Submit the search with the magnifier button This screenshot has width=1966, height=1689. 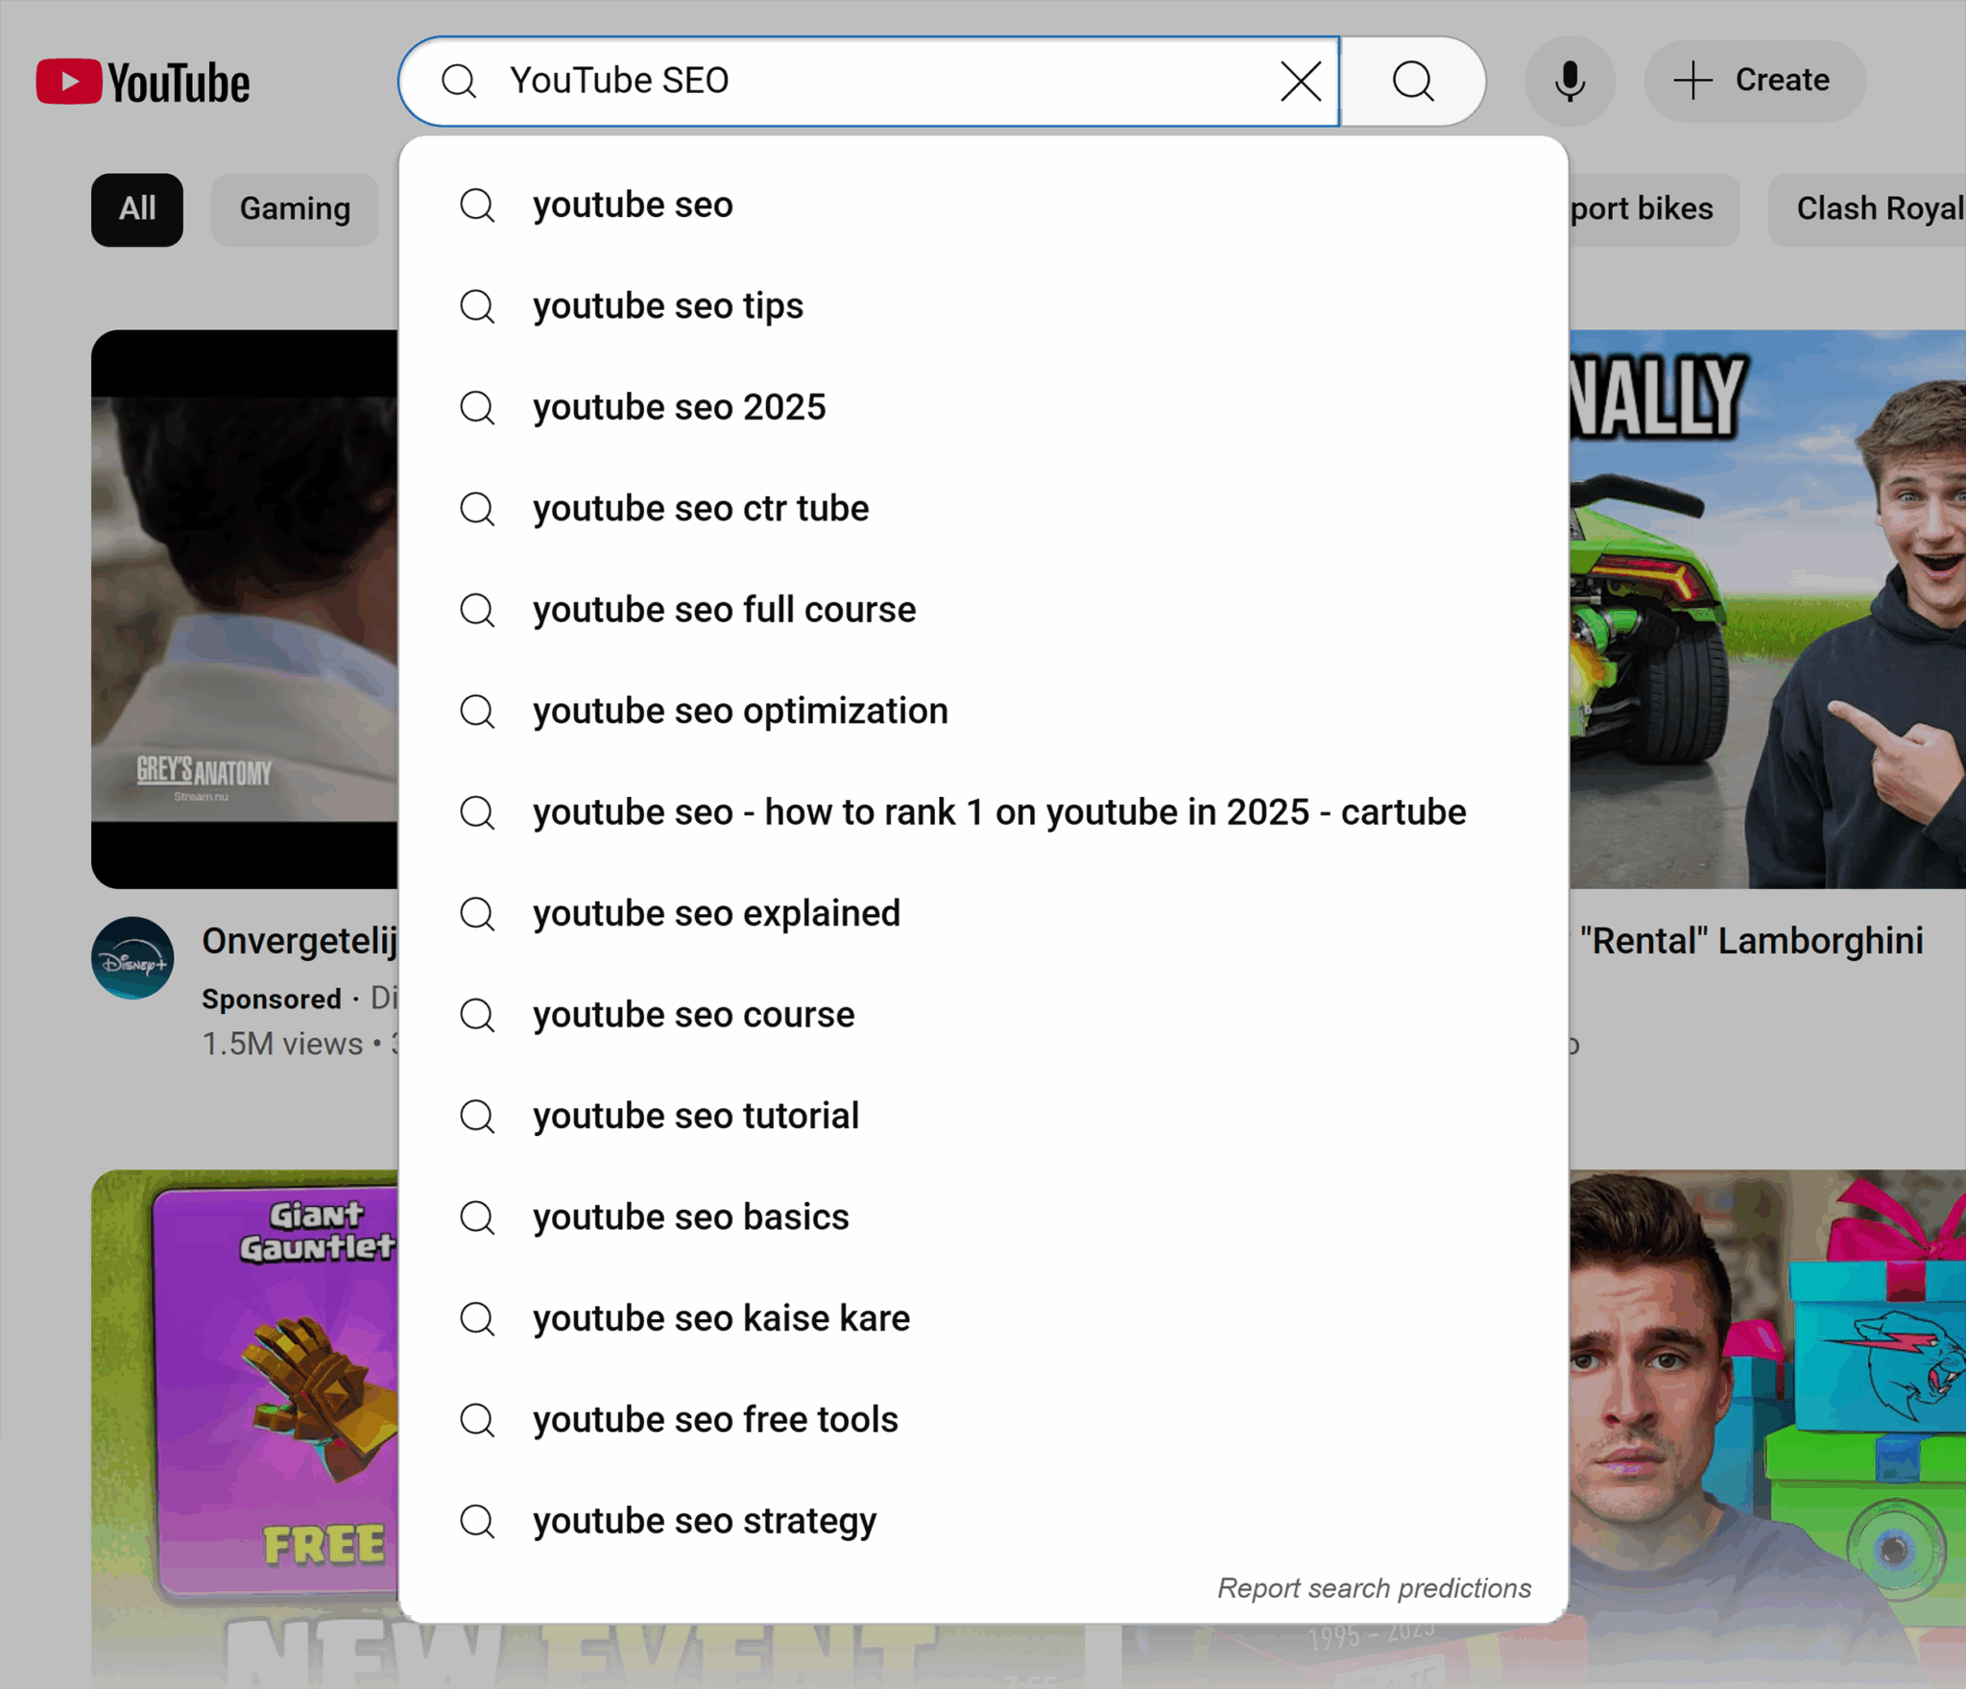tap(1411, 82)
